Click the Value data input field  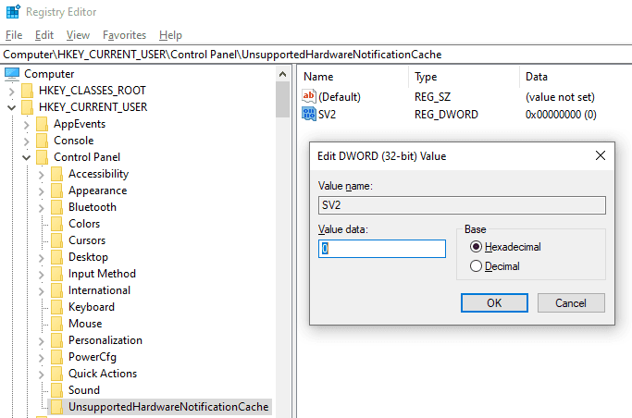tap(382, 249)
